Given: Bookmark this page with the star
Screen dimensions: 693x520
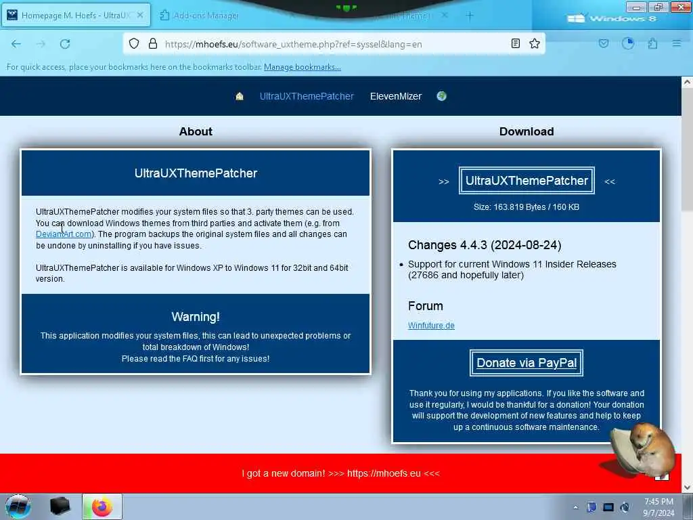Looking at the screenshot, I should (x=535, y=43).
